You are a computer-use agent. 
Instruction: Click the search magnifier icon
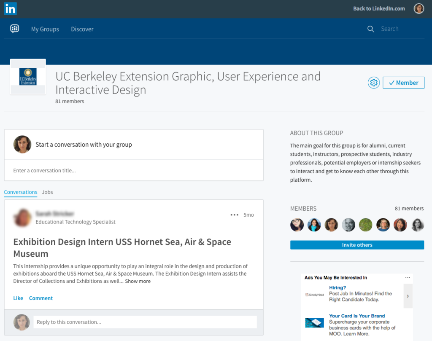pos(370,29)
